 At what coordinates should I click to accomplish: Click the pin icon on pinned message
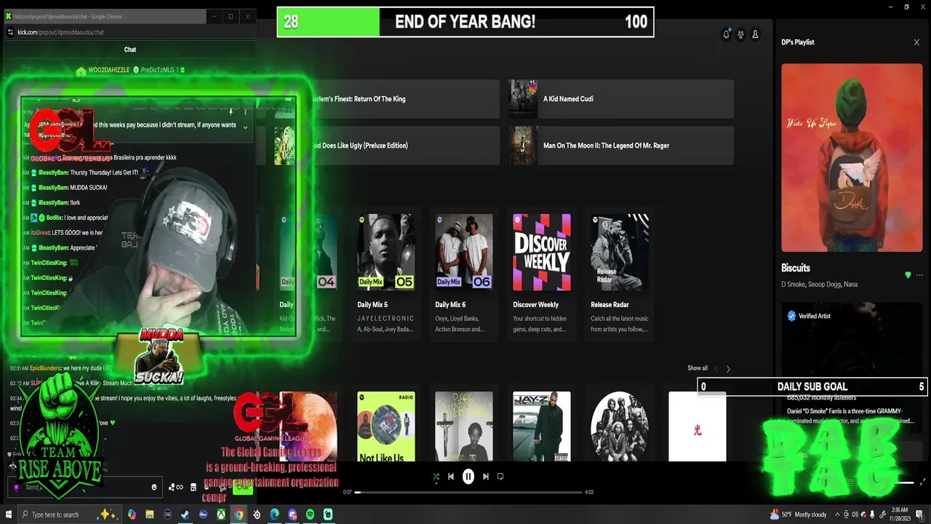pyautogui.click(x=231, y=112)
